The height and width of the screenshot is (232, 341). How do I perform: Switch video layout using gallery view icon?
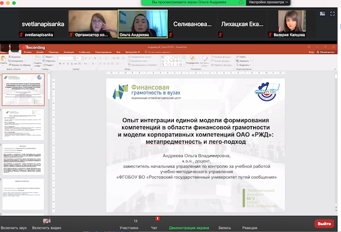(x=322, y=14)
